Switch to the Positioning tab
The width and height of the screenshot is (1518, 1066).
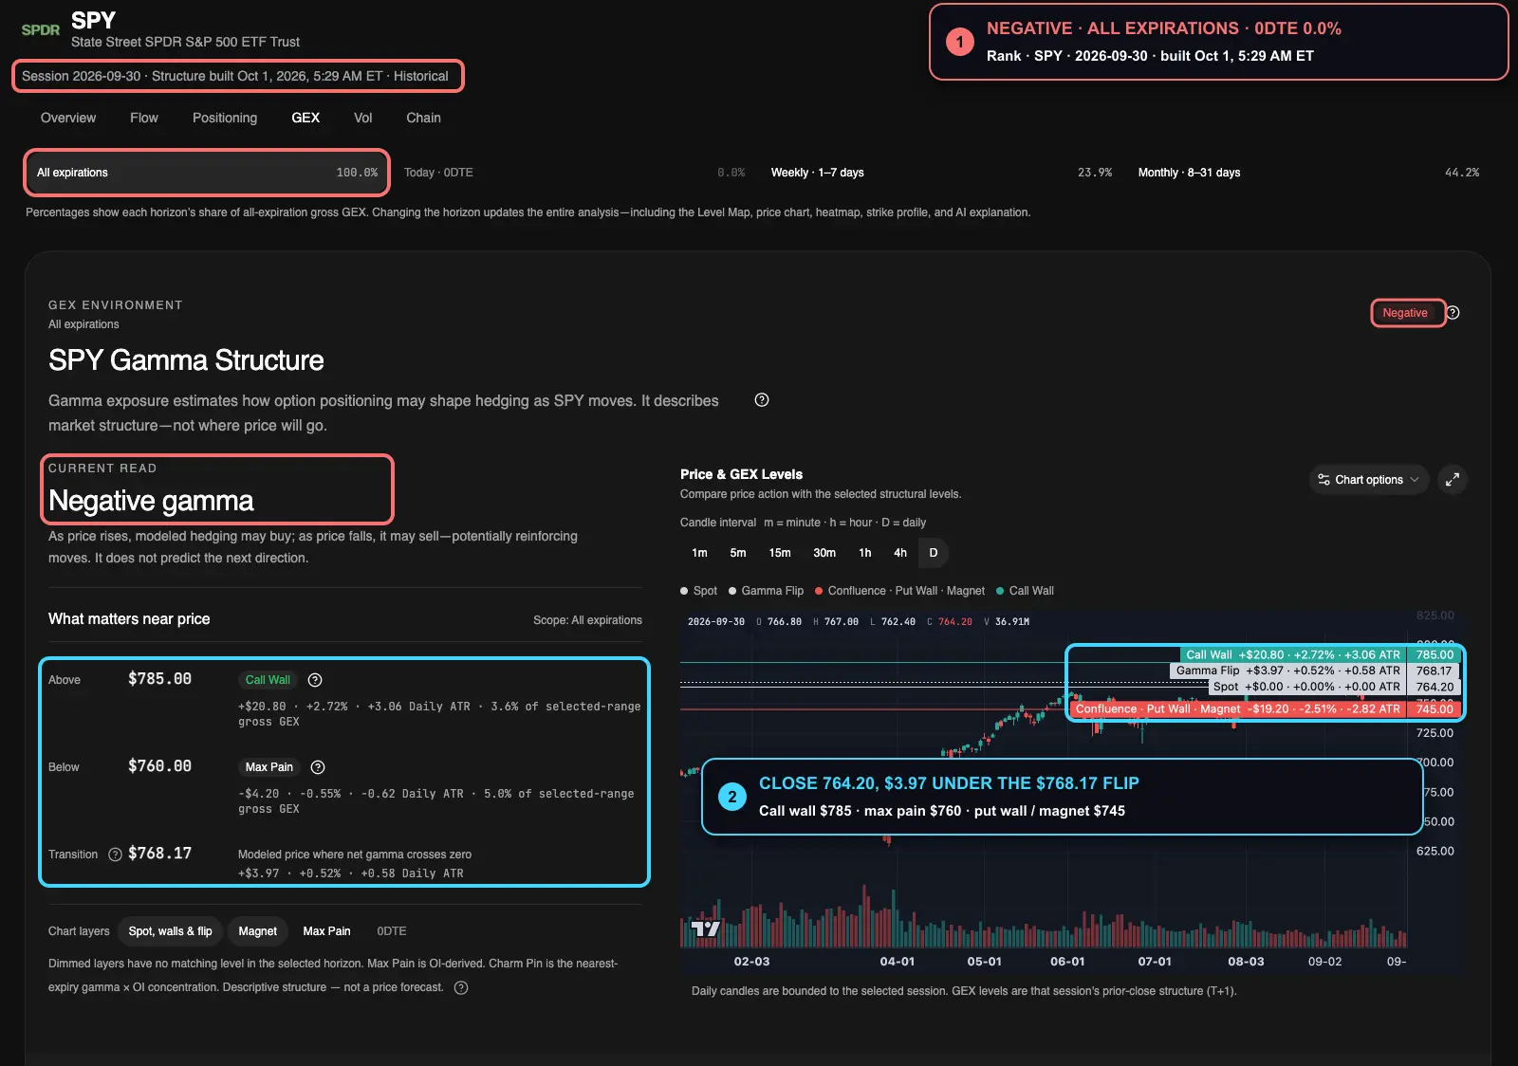point(225,118)
